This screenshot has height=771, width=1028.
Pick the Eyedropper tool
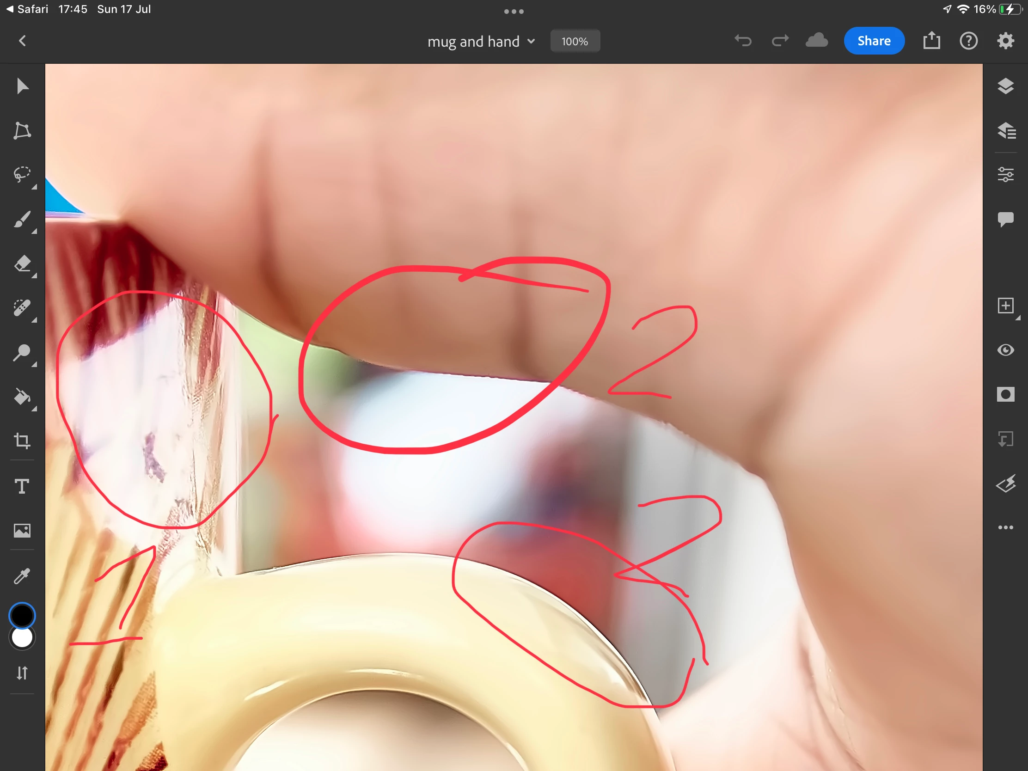point(22,576)
